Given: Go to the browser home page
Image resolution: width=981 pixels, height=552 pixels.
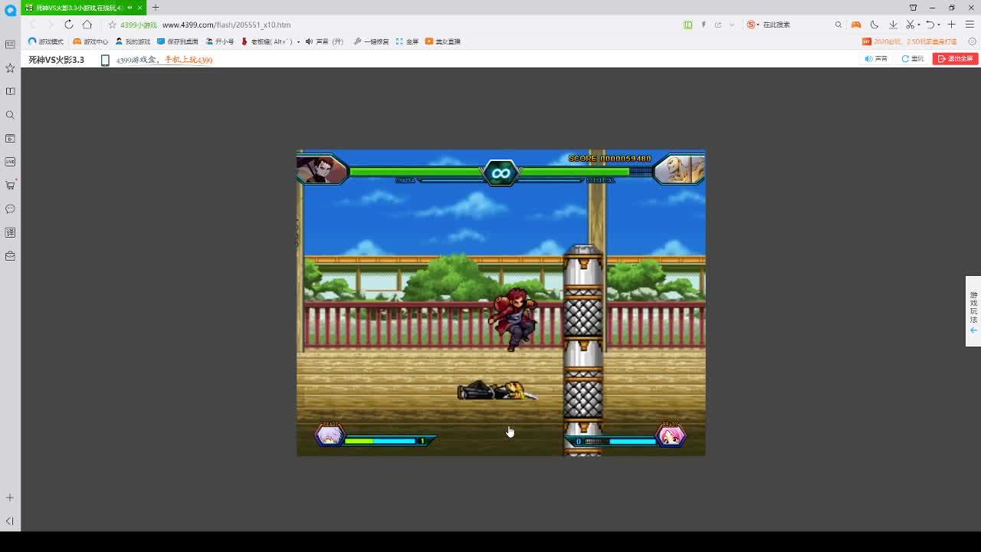Looking at the screenshot, I should pos(87,25).
